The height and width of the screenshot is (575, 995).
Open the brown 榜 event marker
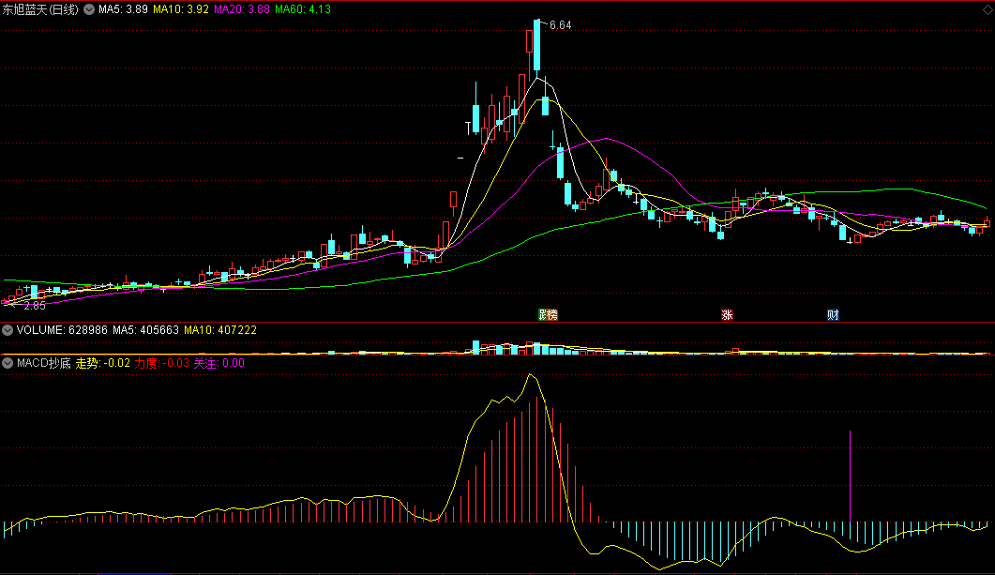click(552, 315)
